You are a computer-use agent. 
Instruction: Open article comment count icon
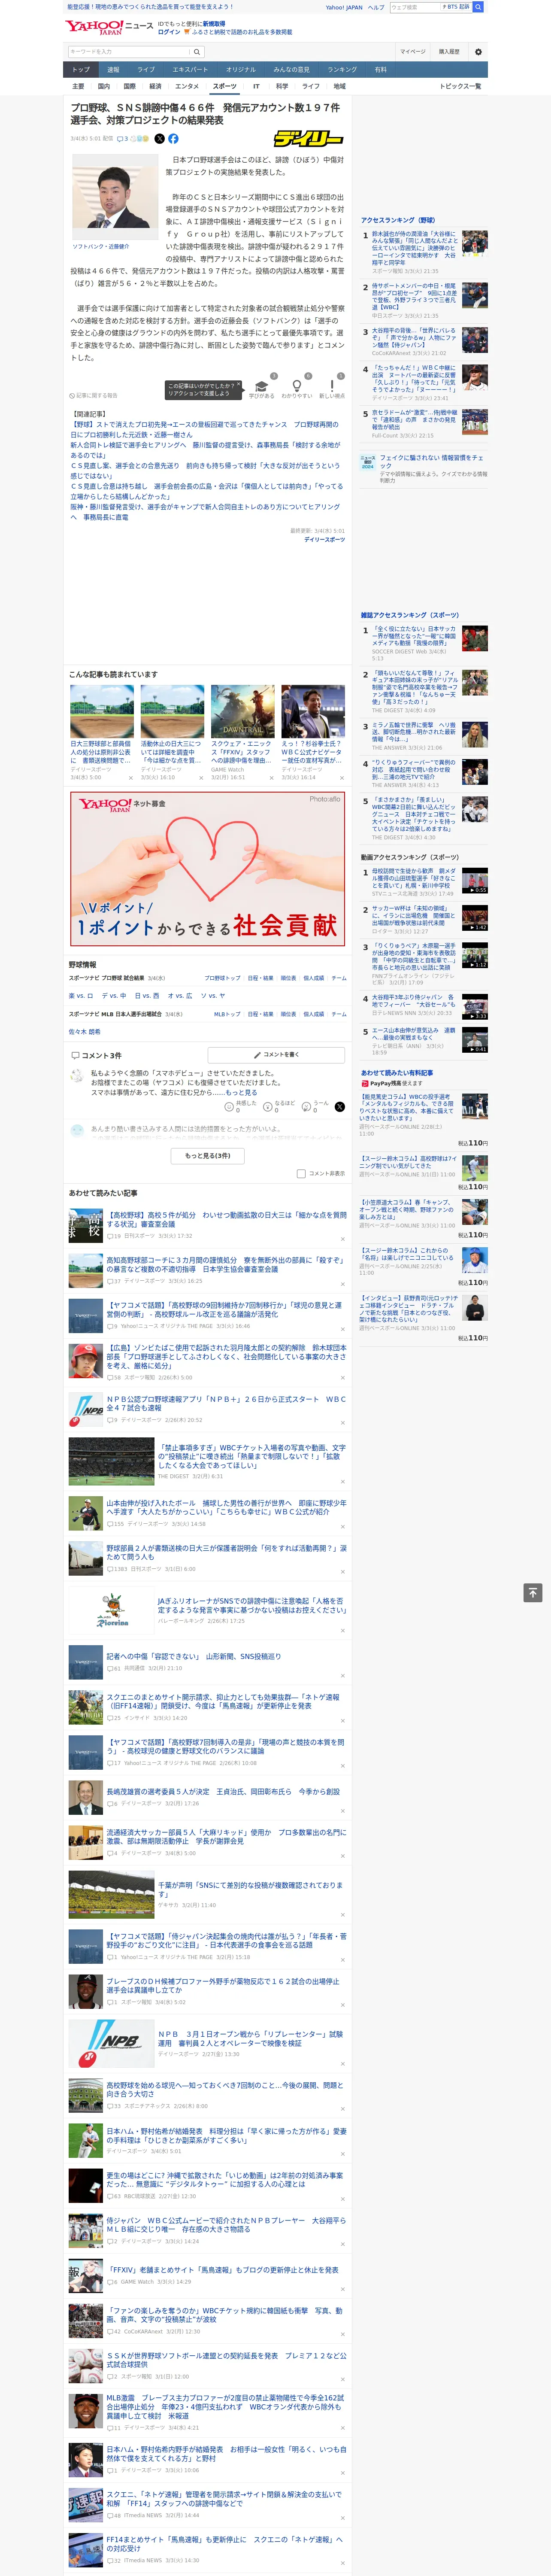coord(122,139)
